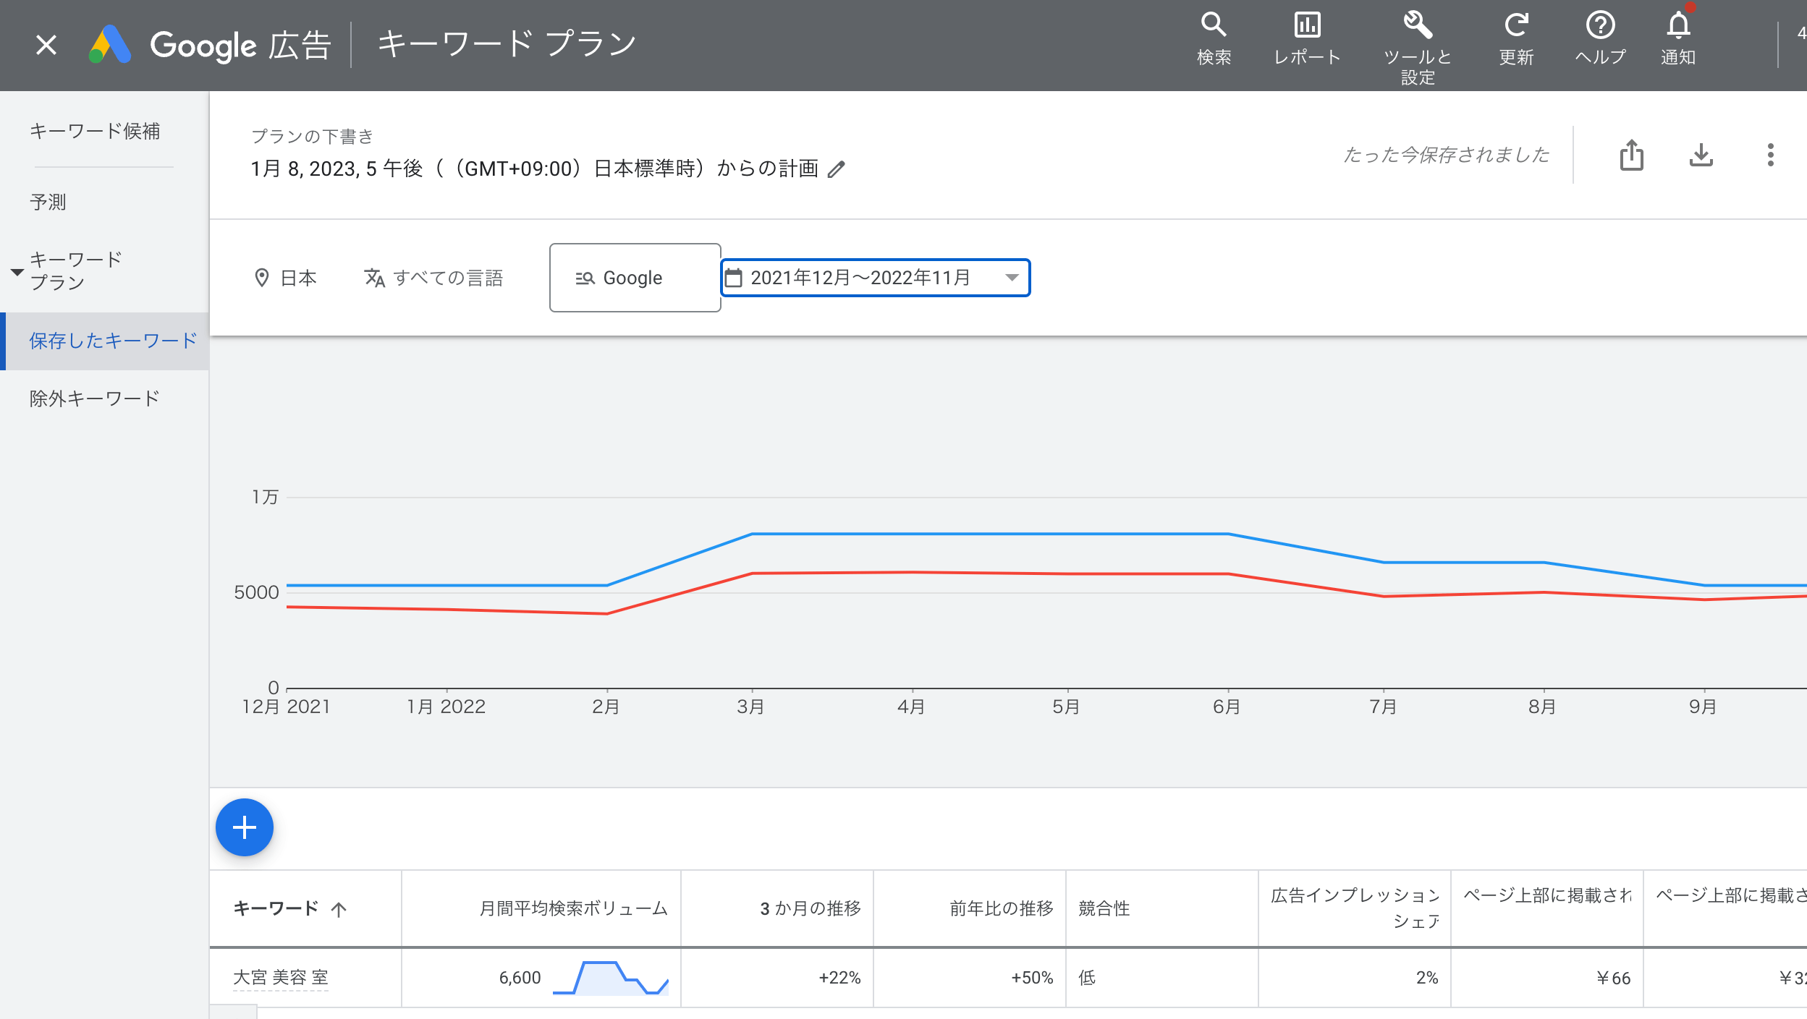Click the share plan icon
The width and height of the screenshot is (1807, 1019).
1631,155
